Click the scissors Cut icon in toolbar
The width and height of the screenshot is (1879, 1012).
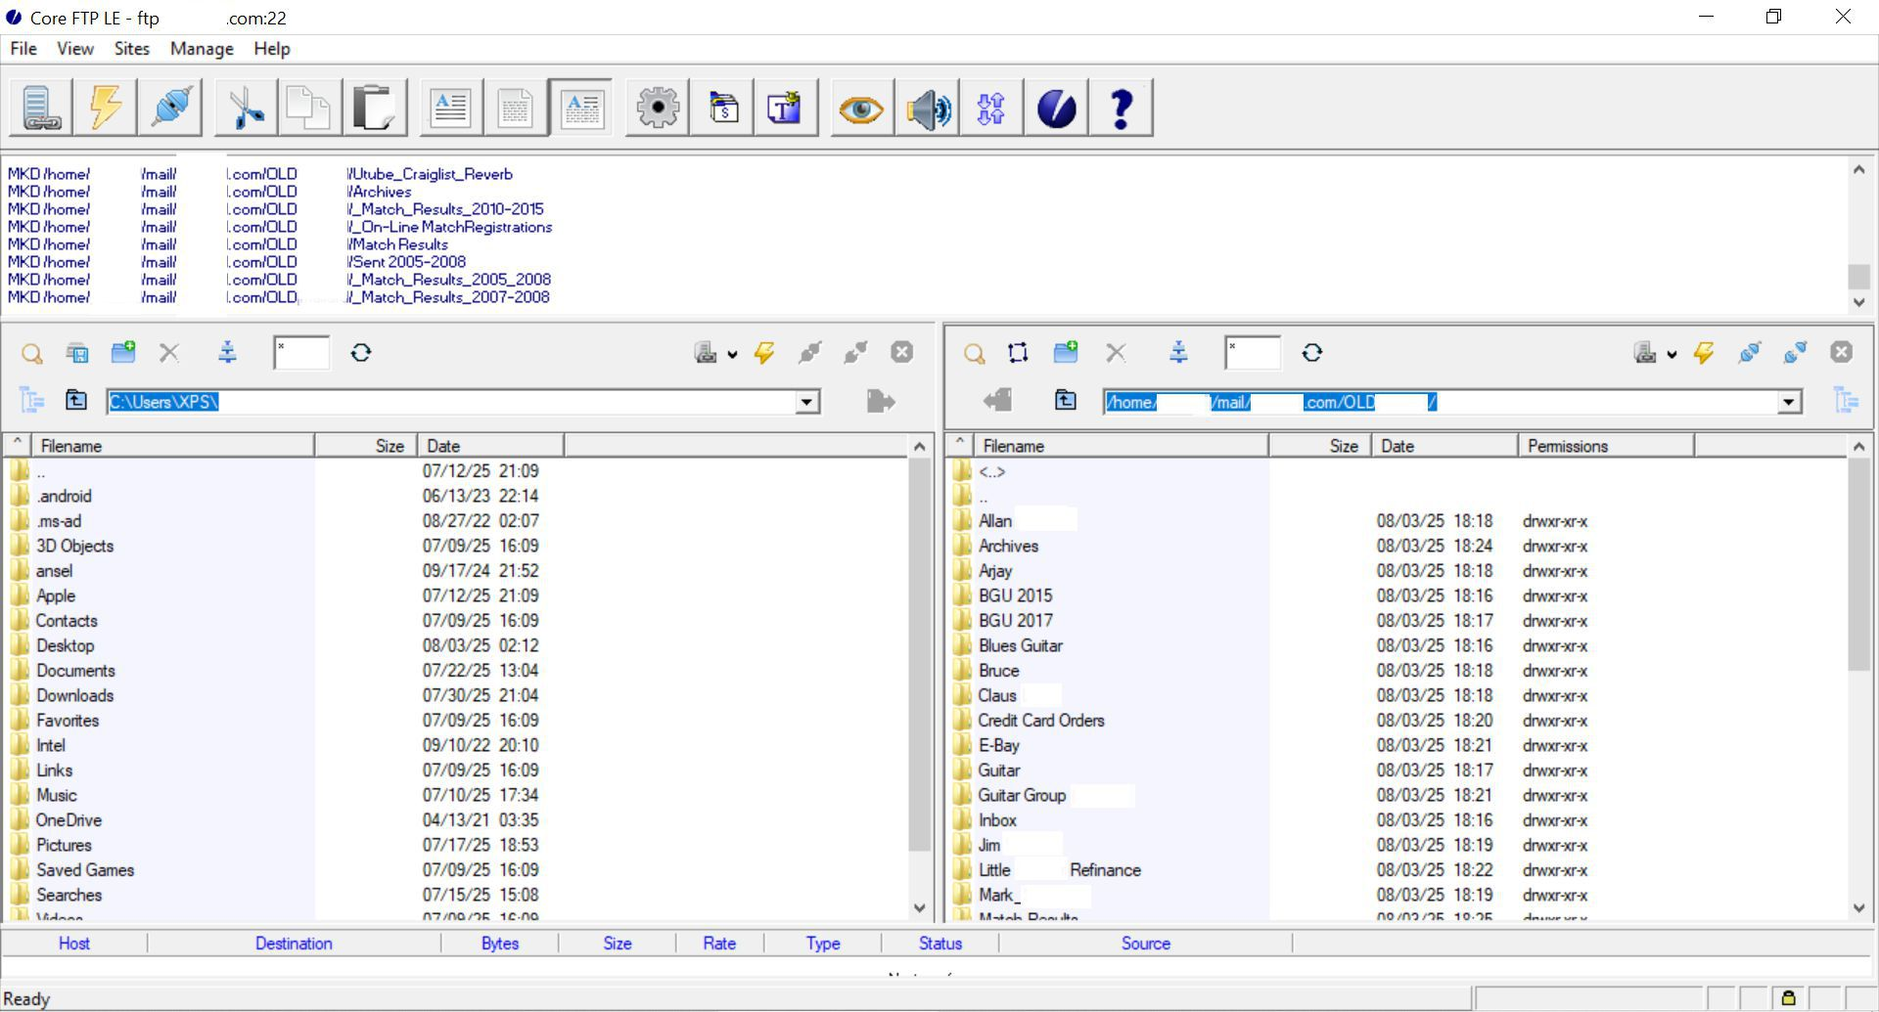pyautogui.click(x=246, y=108)
